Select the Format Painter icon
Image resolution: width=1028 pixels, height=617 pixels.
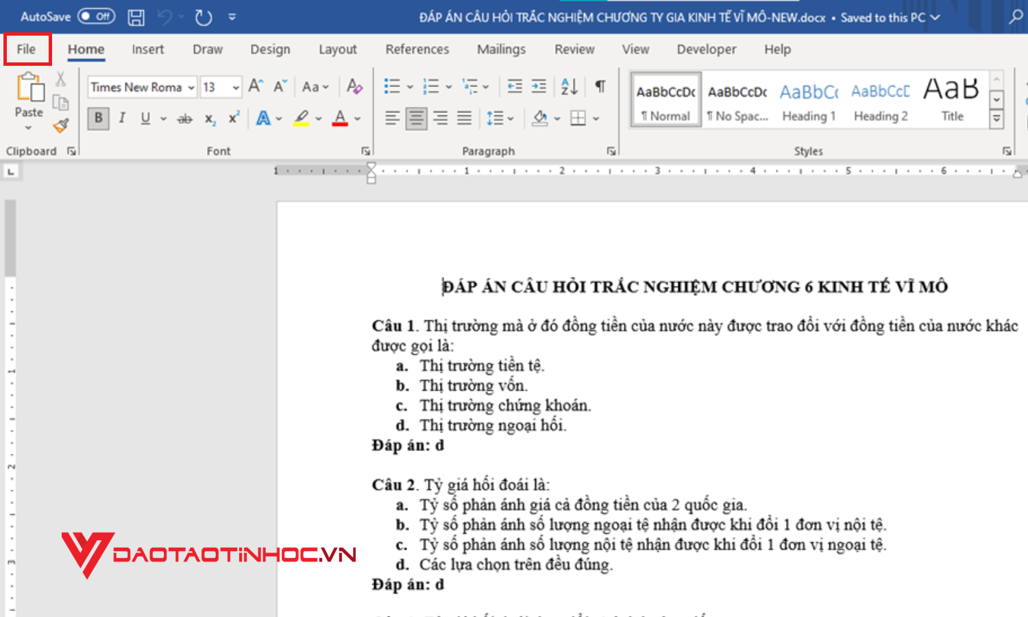[61, 126]
